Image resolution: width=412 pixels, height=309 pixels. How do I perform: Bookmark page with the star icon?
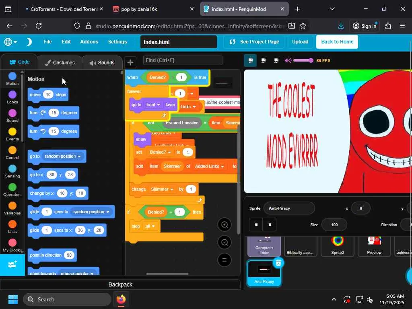(303, 26)
